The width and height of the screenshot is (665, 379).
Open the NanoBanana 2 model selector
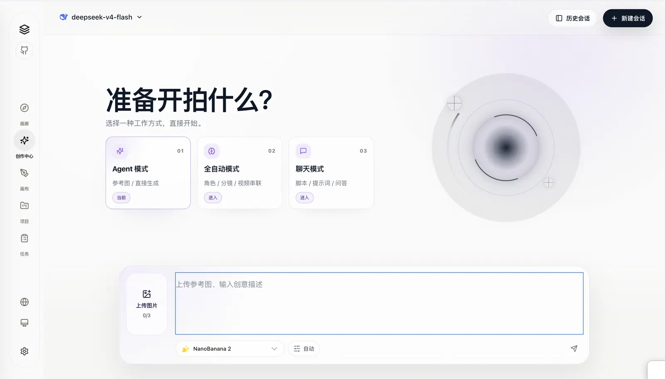(230, 349)
